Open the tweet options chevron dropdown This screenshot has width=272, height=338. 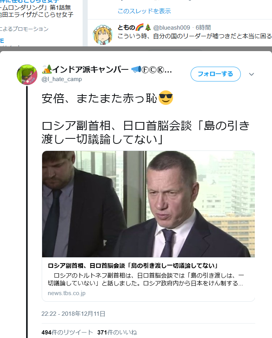251,74
